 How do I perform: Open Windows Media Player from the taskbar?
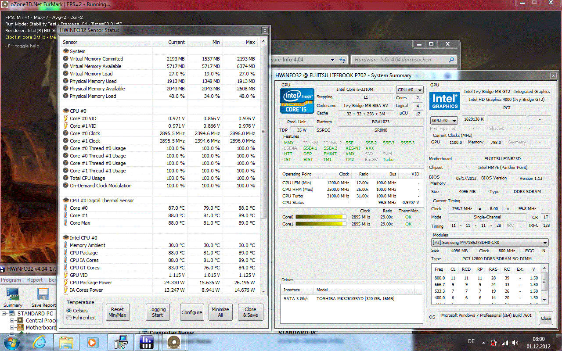[x=92, y=342]
